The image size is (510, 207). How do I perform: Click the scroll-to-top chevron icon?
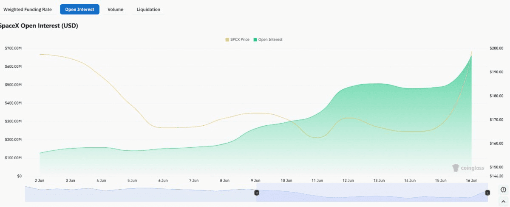[504, 201]
